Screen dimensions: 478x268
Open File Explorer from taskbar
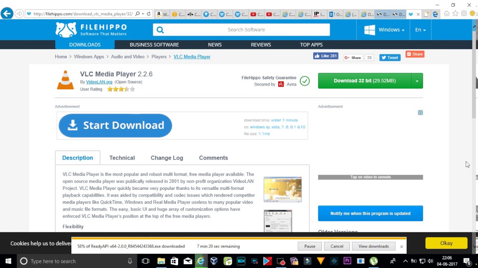coord(161,261)
